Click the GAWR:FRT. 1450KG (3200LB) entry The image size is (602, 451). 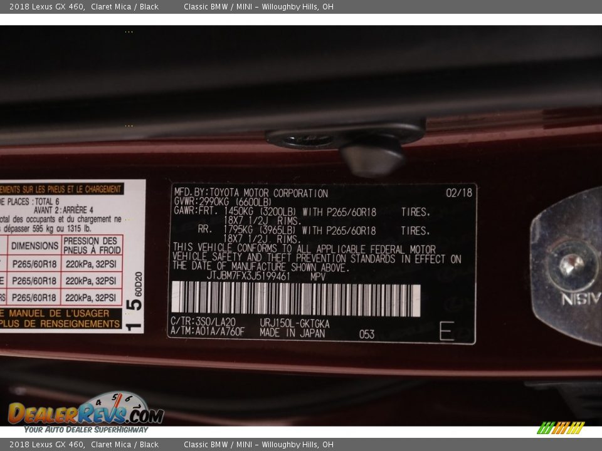pyautogui.click(x=235, y=211)
